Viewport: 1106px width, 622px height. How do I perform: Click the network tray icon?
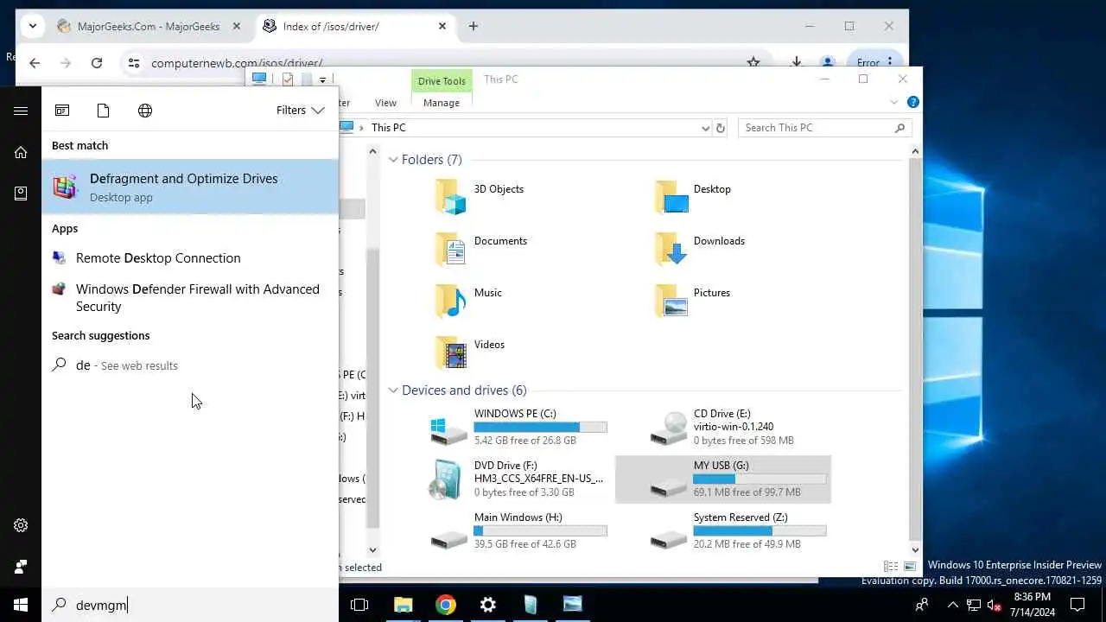[974, 605]
